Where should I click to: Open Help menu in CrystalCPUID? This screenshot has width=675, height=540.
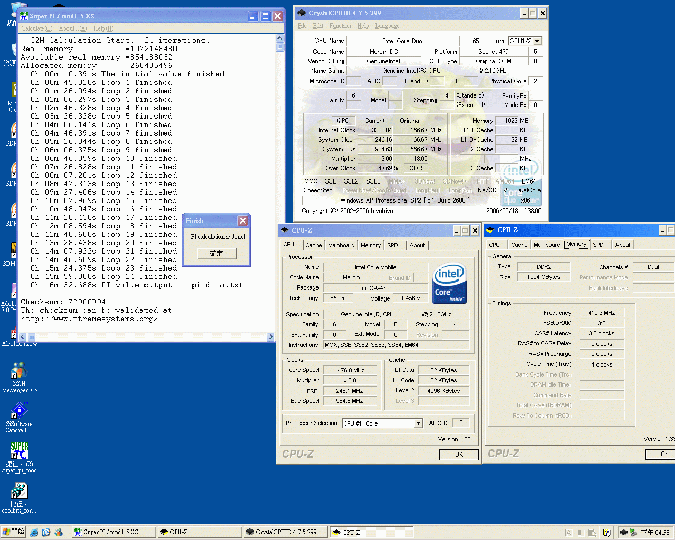[x=363, y=26]
